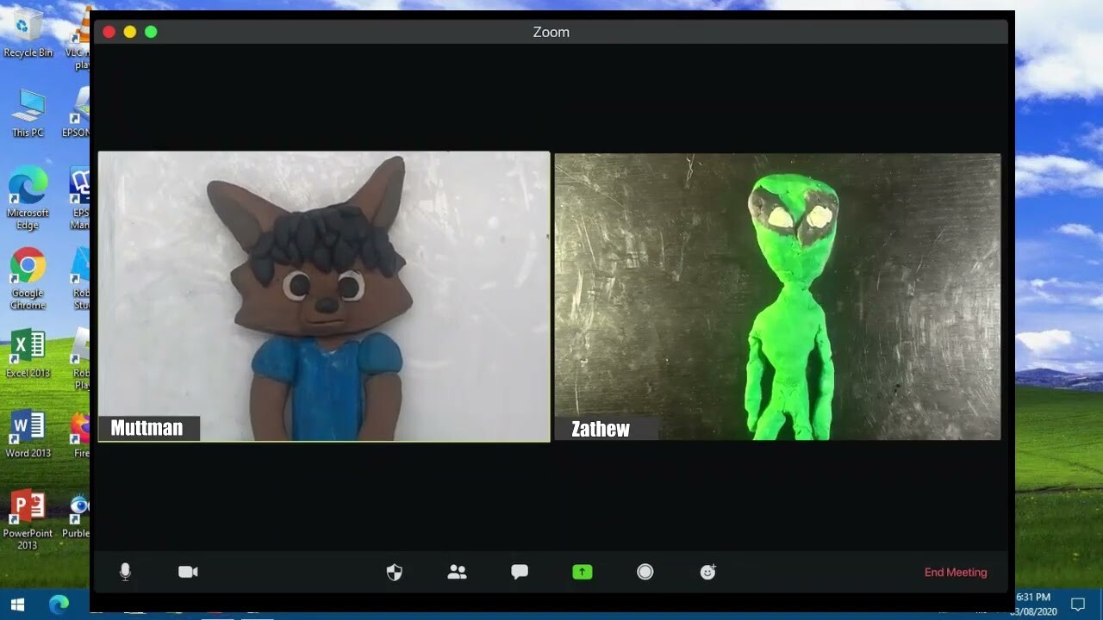Open the Security options
This screenshot has height=620, width=1103.
point(395,572)
